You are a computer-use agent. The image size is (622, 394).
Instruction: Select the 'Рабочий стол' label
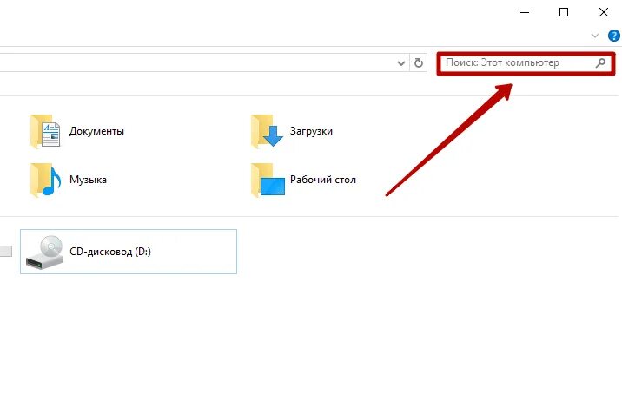point(323,180)
